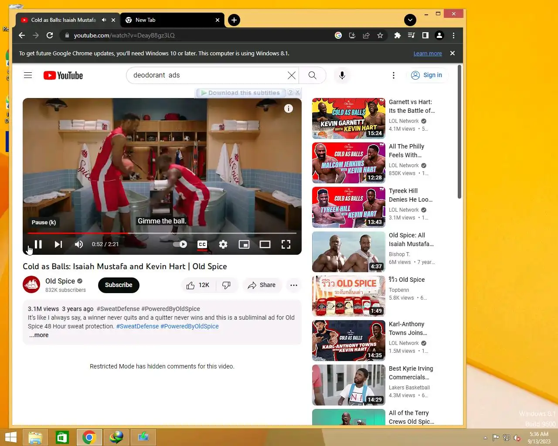Open the Windows Store taskbar icon

(62, 437)
